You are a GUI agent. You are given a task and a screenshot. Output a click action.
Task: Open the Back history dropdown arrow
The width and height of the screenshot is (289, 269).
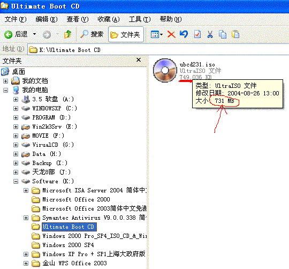tap(34, 34)
